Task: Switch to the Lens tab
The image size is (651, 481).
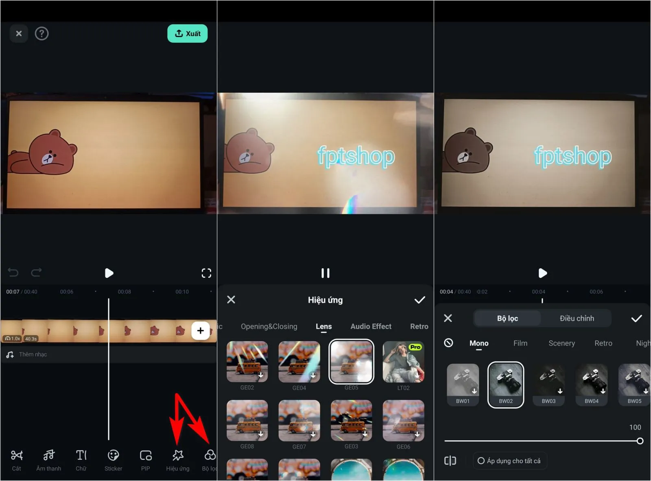Action: 324,327
